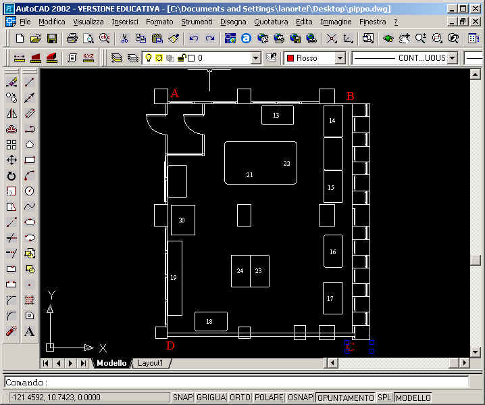Click horizontal scrollbar right arrow
Viewport: 485px width, 405px height.
click(x=464, y=362)
